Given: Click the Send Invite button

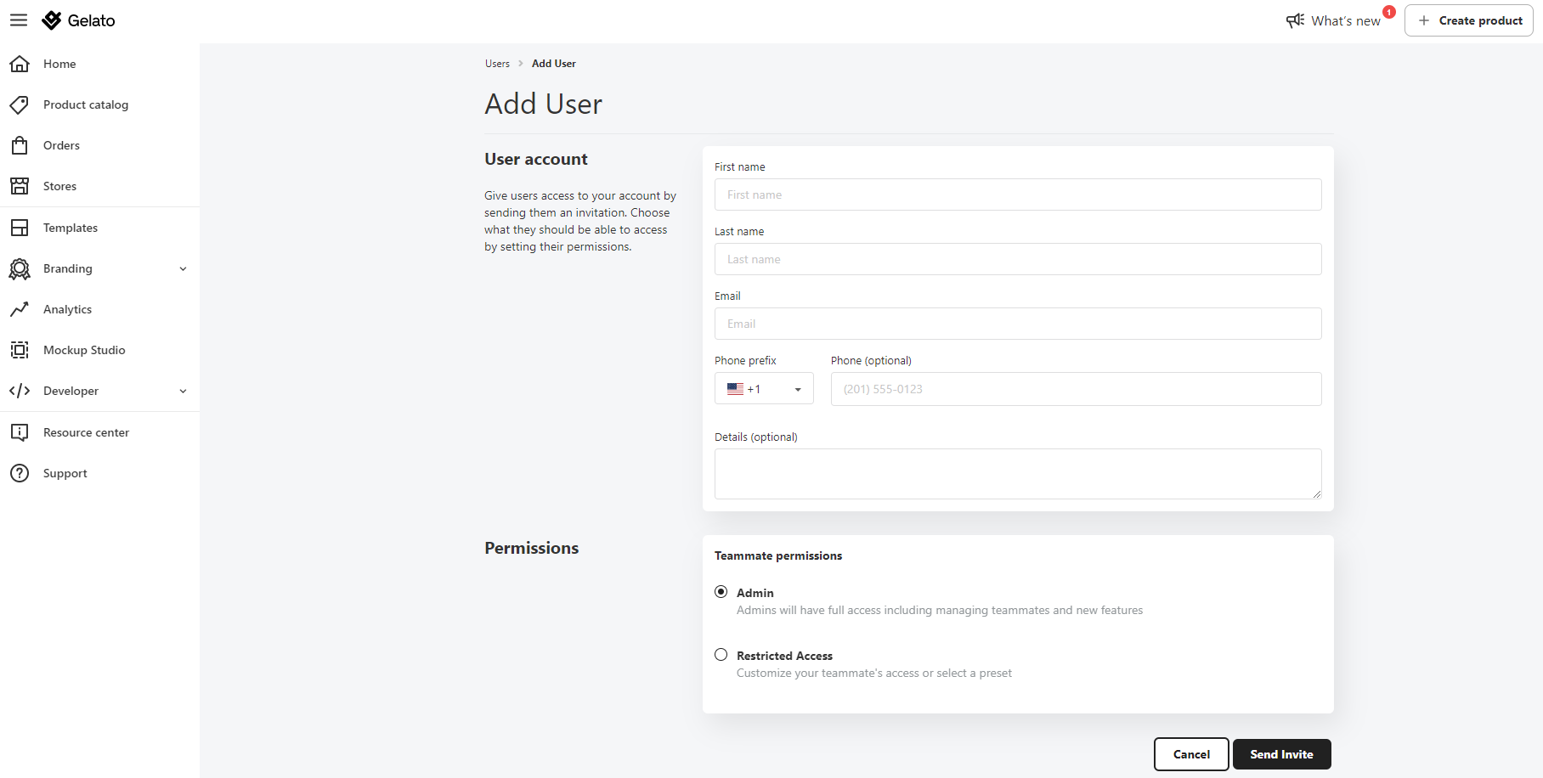Looking at the screenshot, I should point(1282,754).
